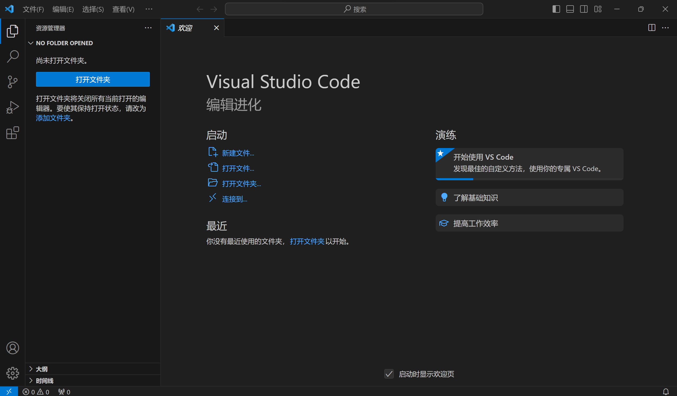This screenshot has height=396, width=677.
Task: Click the lightbulb icon on 了解基础知识
Action: tap(444, 197)
